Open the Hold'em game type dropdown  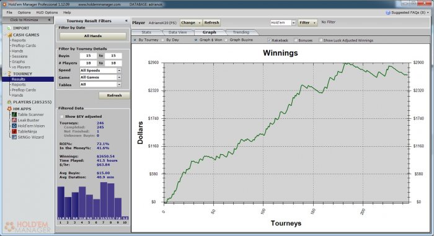294,23
